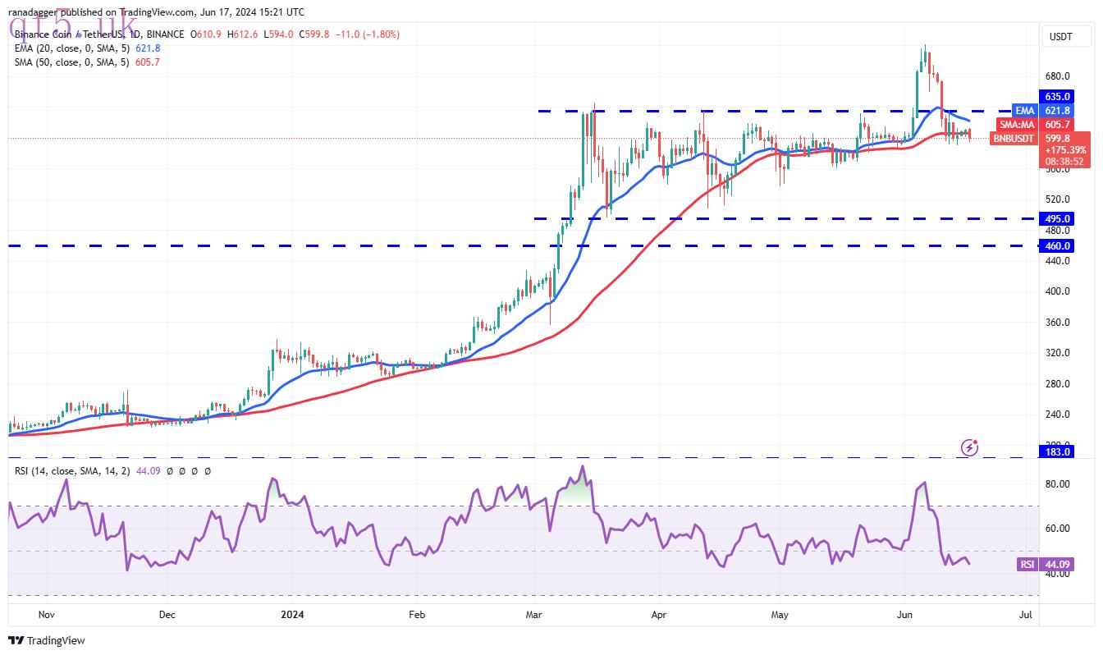
Task: Click the 460.0 support level label
Action: tap(1059, 245)
